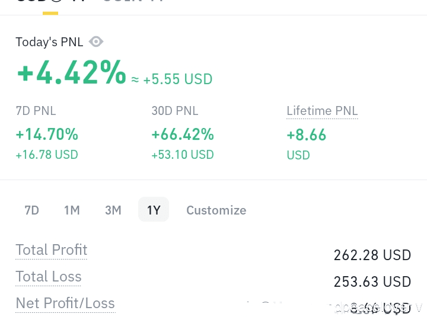The height and width of the screenshot is (320, 427).
Task: Hide balance with the eye icon
Action: point(96,41)
